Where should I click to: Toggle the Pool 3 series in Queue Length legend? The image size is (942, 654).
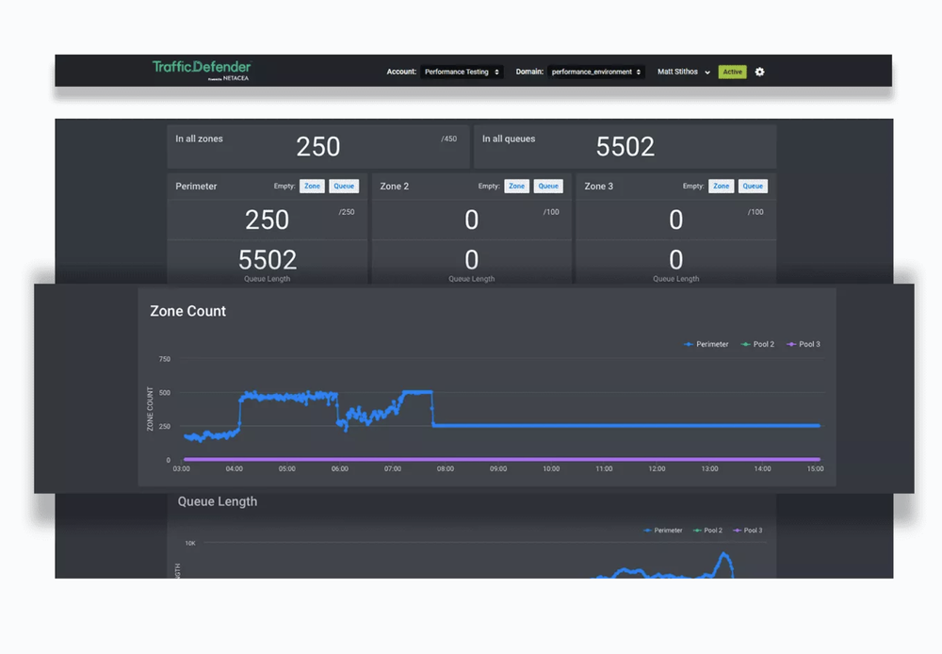pos(747,531)
